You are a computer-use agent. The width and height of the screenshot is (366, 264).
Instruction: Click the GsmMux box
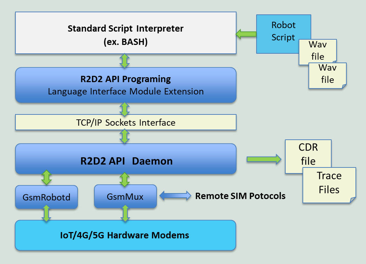[x=125, y=196]
